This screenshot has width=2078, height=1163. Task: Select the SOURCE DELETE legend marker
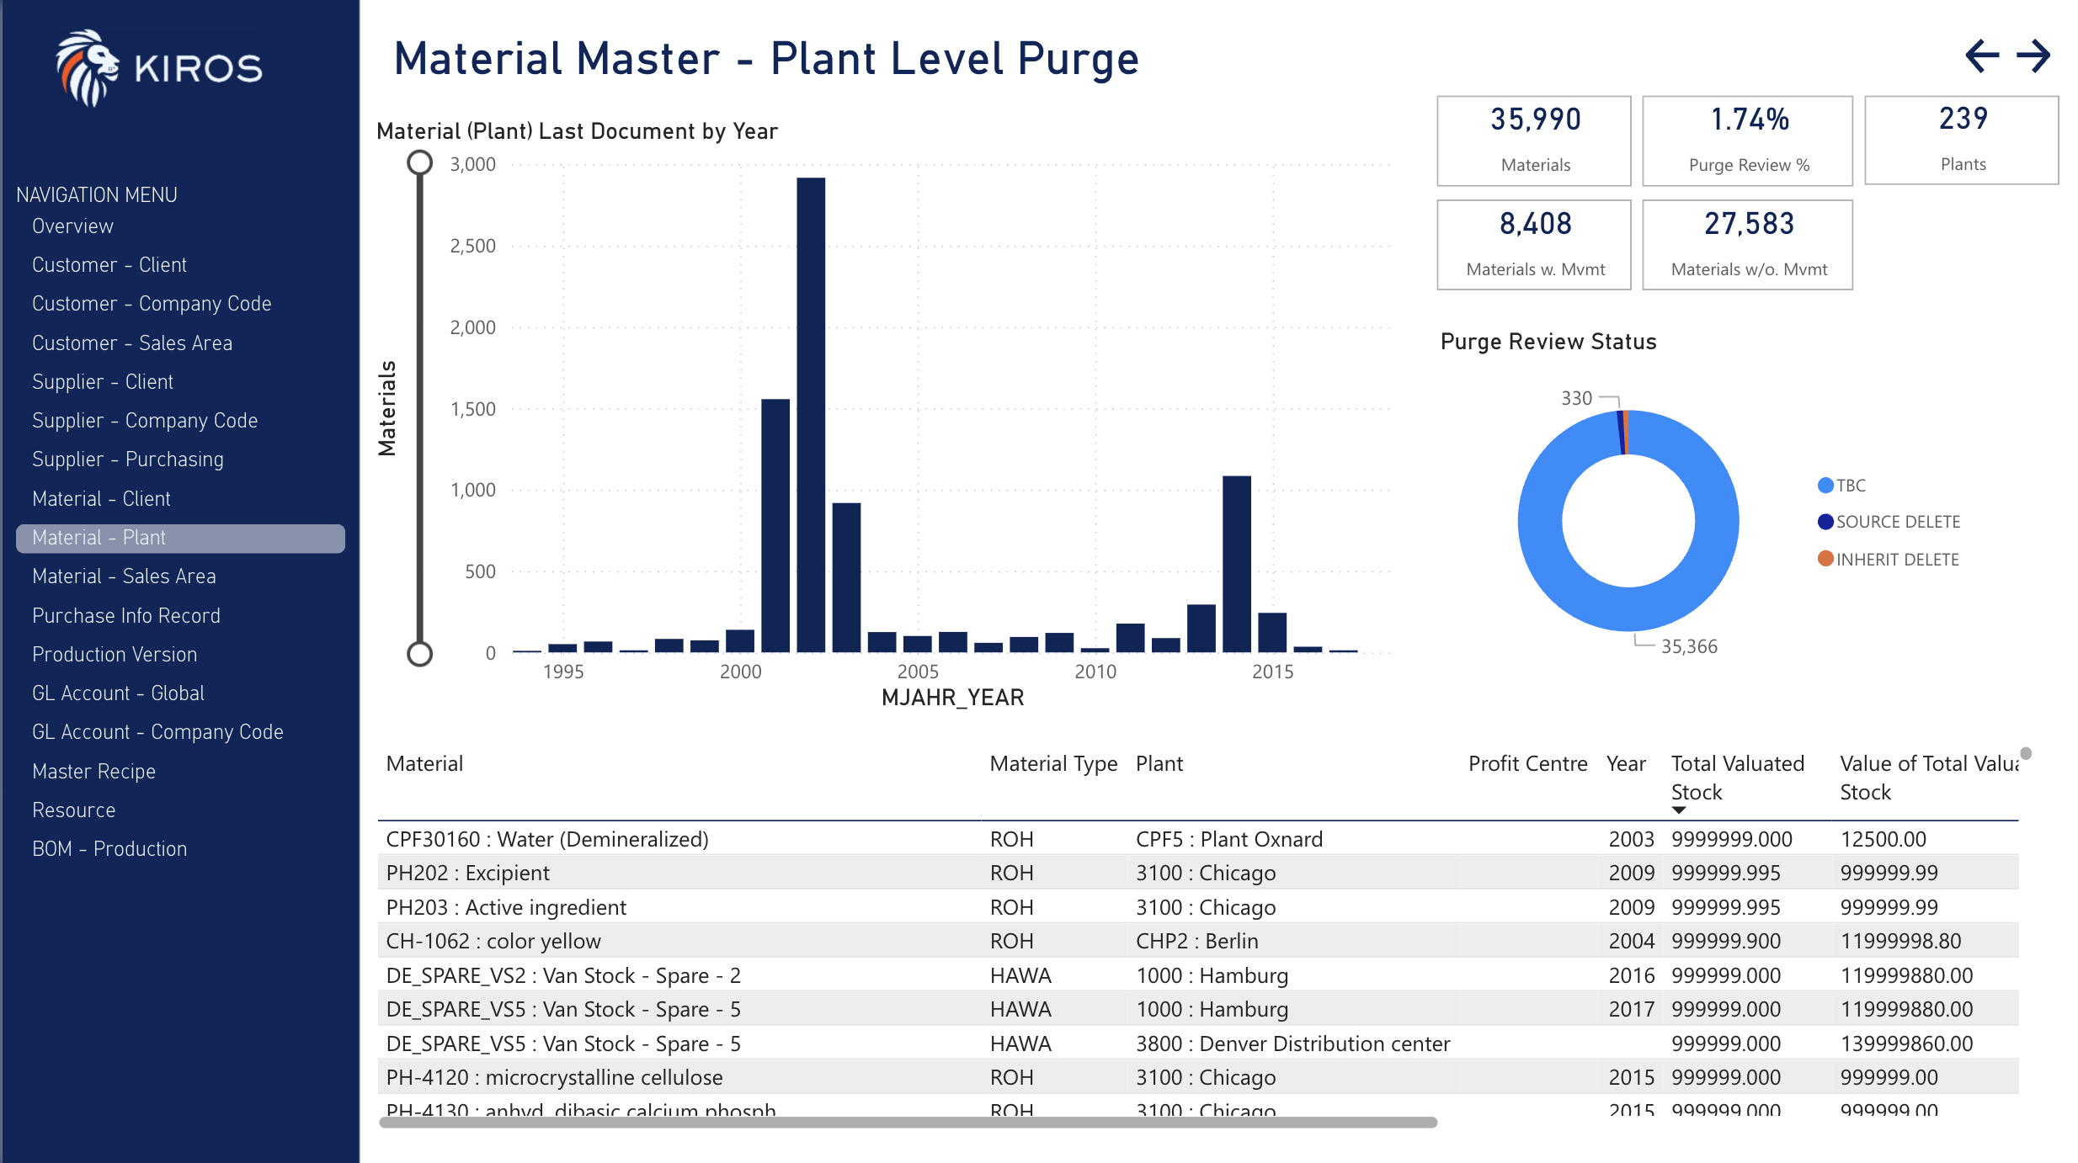pos(1825,522)
